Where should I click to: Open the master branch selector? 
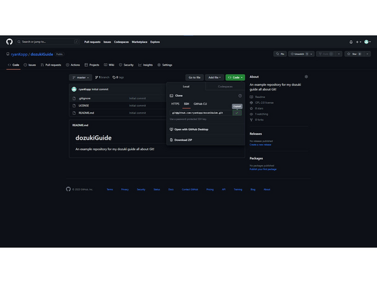tap(80, 78)
